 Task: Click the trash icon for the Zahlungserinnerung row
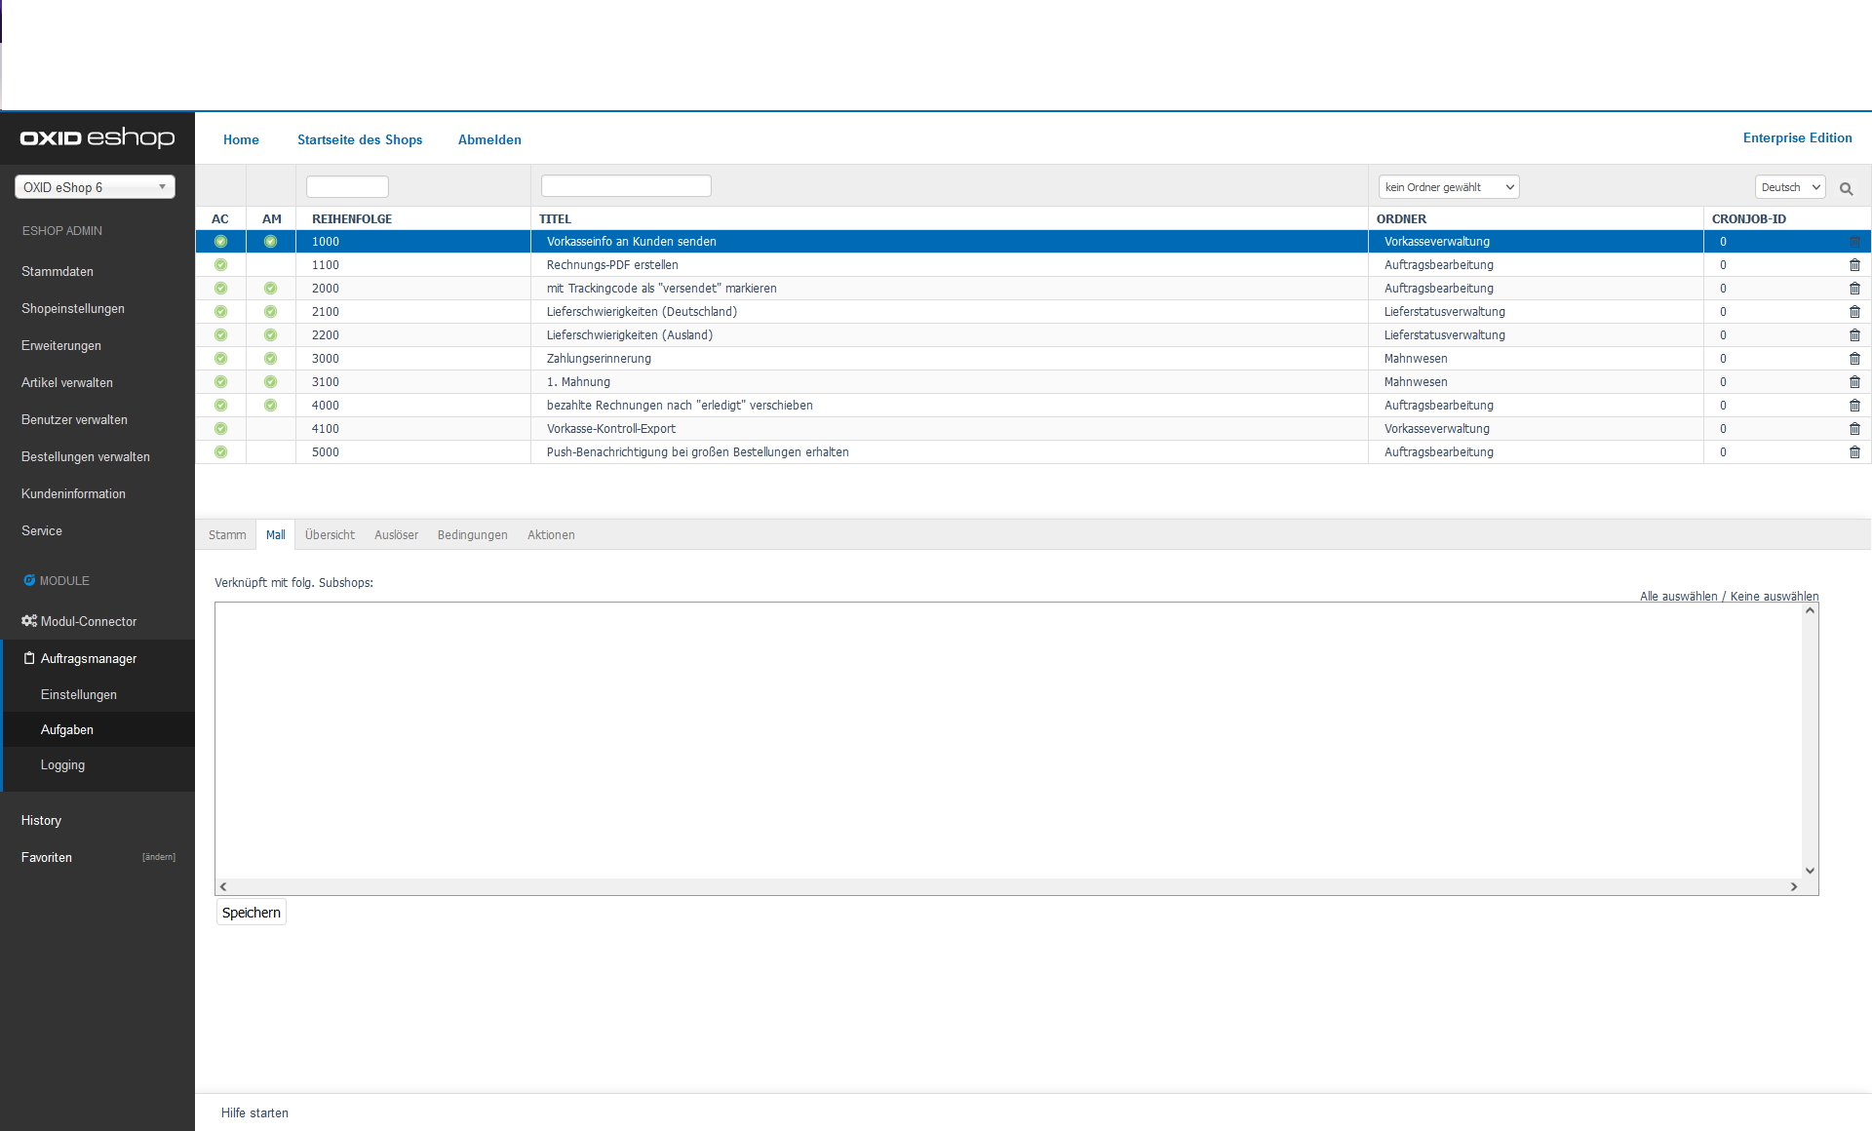(1854, 359)
